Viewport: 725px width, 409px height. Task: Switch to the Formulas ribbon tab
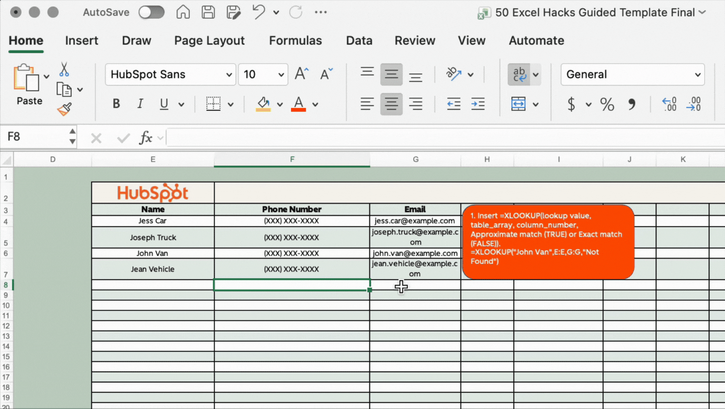click(296, 41)
